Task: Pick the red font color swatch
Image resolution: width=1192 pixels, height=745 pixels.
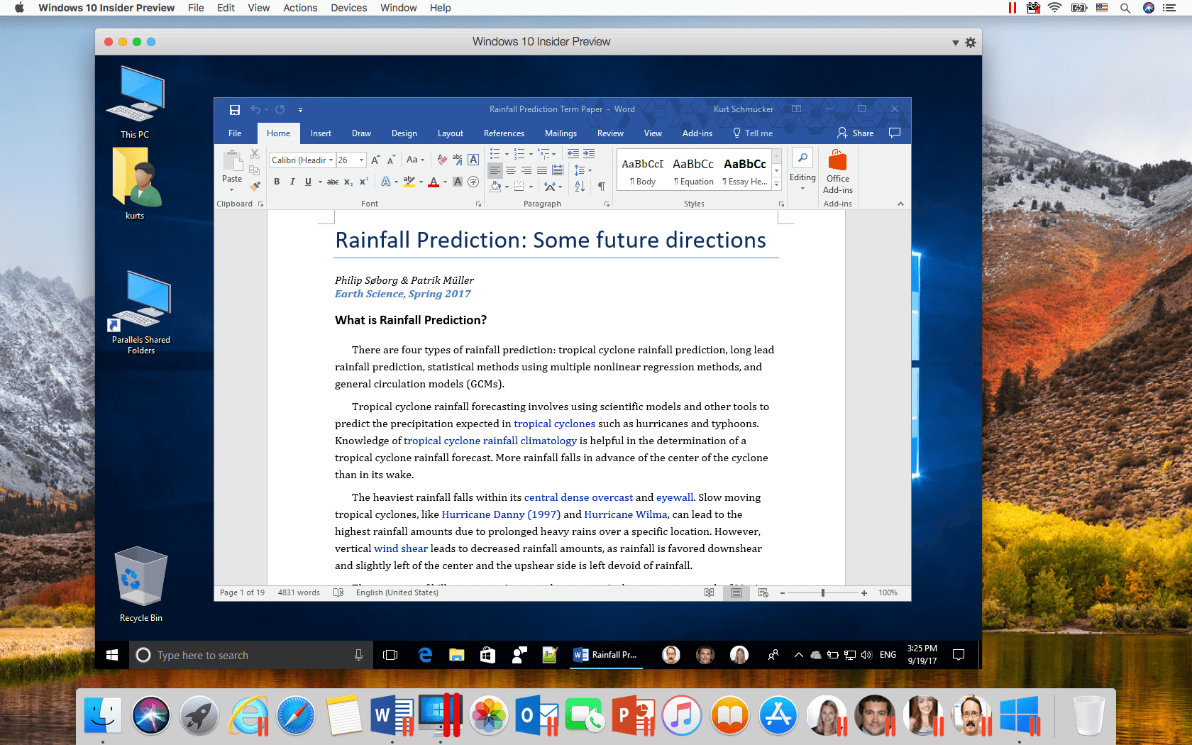Action: pos(434,182)
